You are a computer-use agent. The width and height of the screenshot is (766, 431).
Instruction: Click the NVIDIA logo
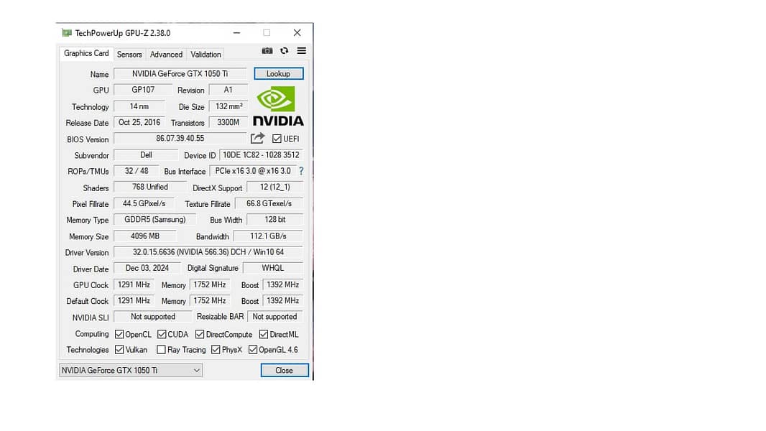[278, 106]
